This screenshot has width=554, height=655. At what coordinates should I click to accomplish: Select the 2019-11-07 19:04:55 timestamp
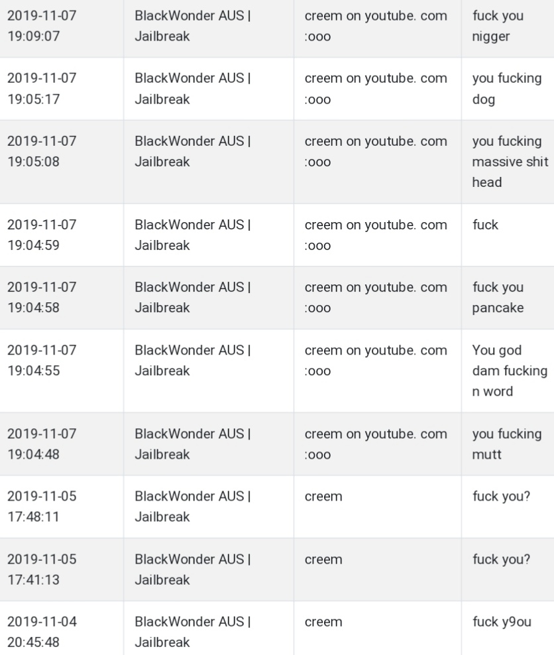pyautogui.click(x=42, y=360)
